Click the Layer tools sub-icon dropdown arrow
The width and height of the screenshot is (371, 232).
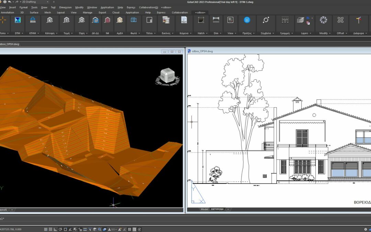click(312, 18)
